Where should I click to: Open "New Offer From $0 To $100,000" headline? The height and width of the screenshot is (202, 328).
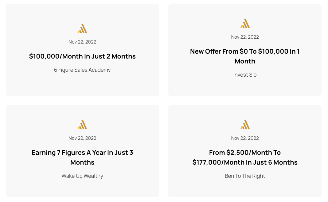(x=245, y=56)
